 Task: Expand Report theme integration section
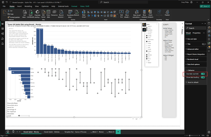pos(196,54)
